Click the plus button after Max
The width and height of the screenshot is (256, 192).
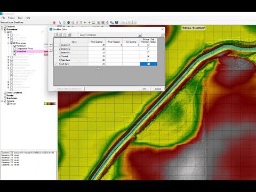pos(134,22)
